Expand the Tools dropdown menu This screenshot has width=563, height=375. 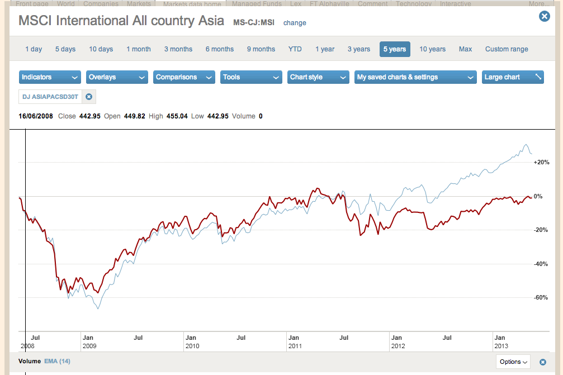point(251,77)
